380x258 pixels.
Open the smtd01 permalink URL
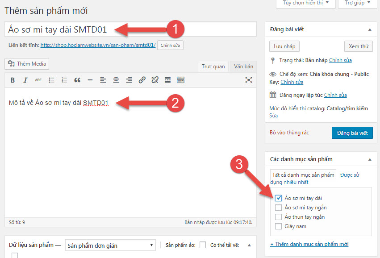tap(98, 45)
